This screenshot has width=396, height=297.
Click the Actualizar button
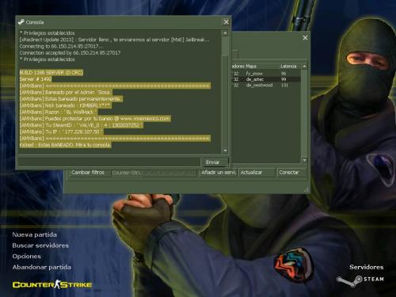257,173
